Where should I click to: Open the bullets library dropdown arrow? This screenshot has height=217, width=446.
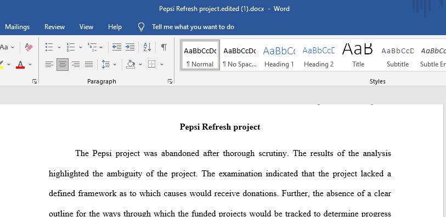tap(59, 47)
